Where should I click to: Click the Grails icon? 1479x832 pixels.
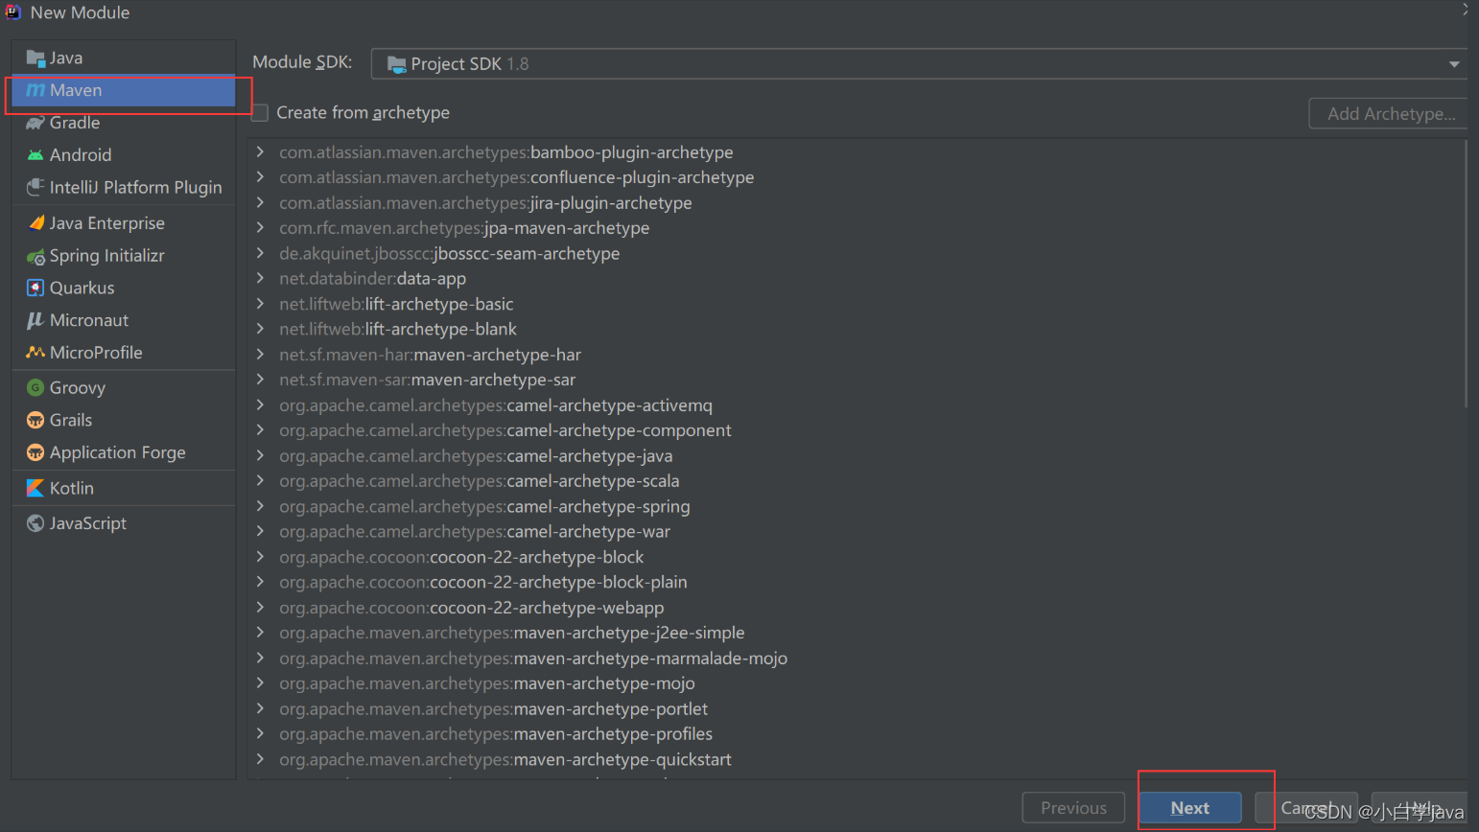click(35, 420)
